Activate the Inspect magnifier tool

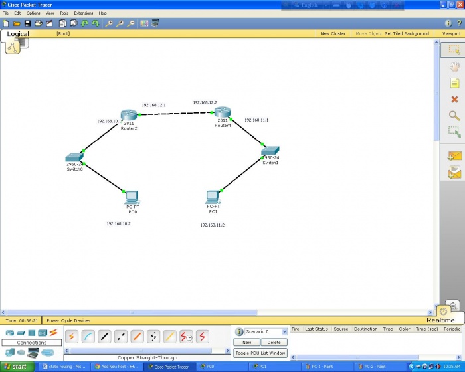[x=454, y=116]
